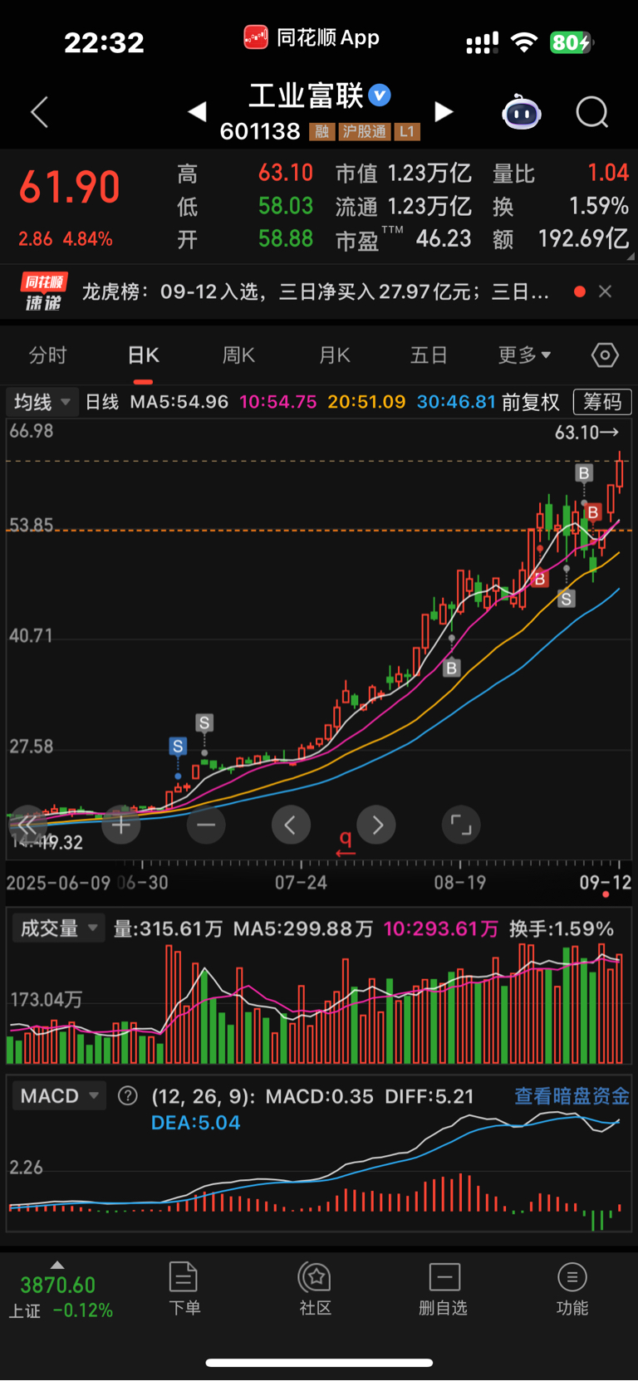Screen dimensions: 638x1381
Task: Tap the blue verified badge by 工业富联
Action: 380,95
